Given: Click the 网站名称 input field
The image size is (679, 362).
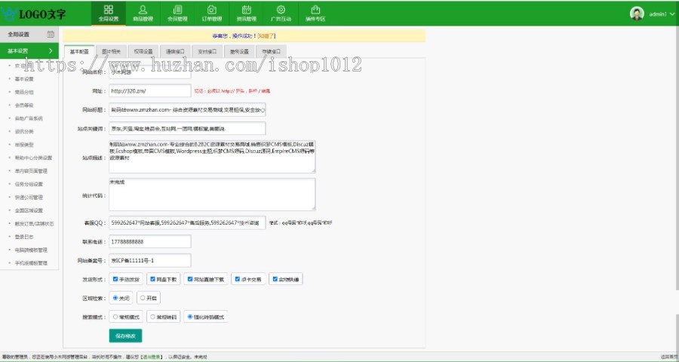Looking at the screenshot, I should 150,72.
